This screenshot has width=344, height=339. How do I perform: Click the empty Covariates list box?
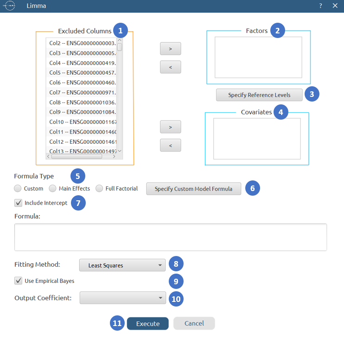pyautogui.click(x=257, y=139)
